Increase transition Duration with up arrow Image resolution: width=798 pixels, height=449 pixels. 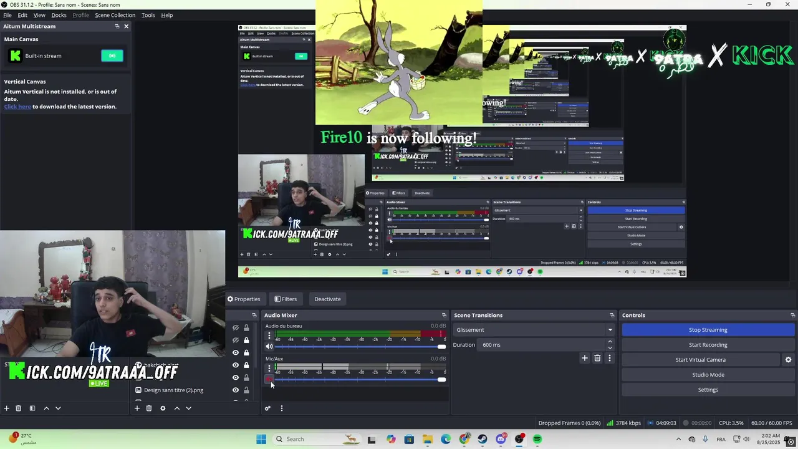click(x=610, y=342)
